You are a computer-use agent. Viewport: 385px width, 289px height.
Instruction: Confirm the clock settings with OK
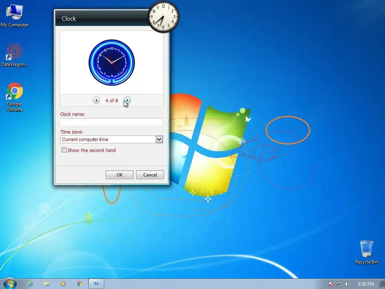click(119, 175)
